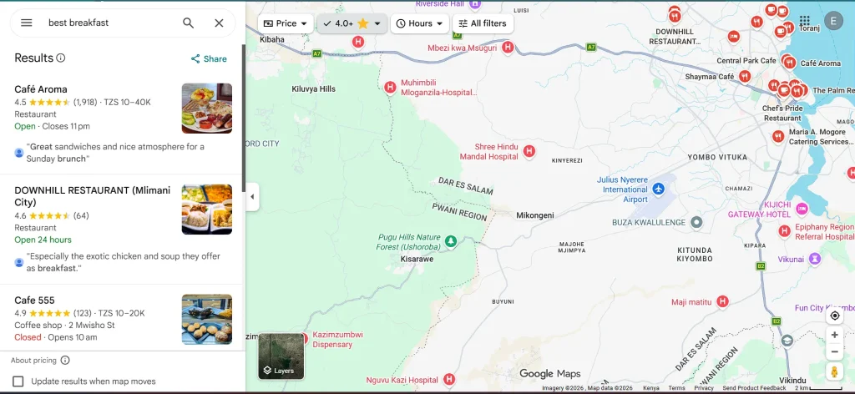Click the Street View pegman icon
The height and width of the screenshot is (394, 855).
(834, 371)
